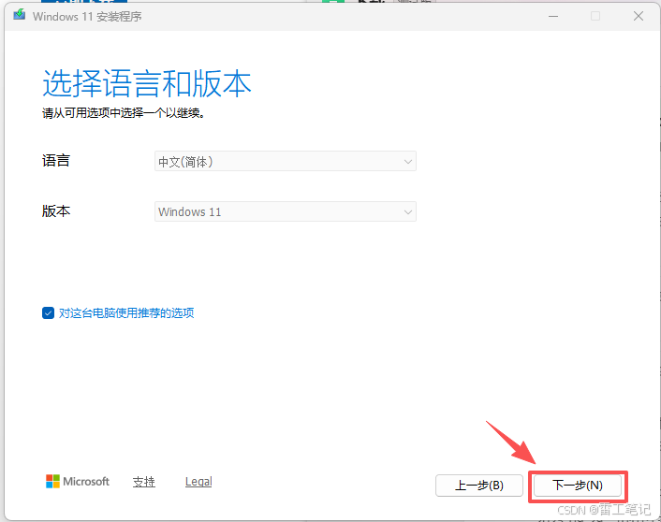The height and width of the screenshot is (522, 661).
Task: Click the label text 对这台电脑使用推荐的选项
Action: [x=126, y=313]
